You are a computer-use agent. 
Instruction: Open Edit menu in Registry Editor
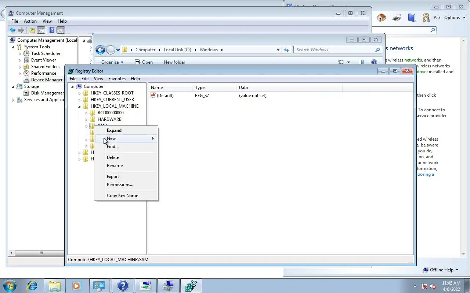click(x=85, y=79)
